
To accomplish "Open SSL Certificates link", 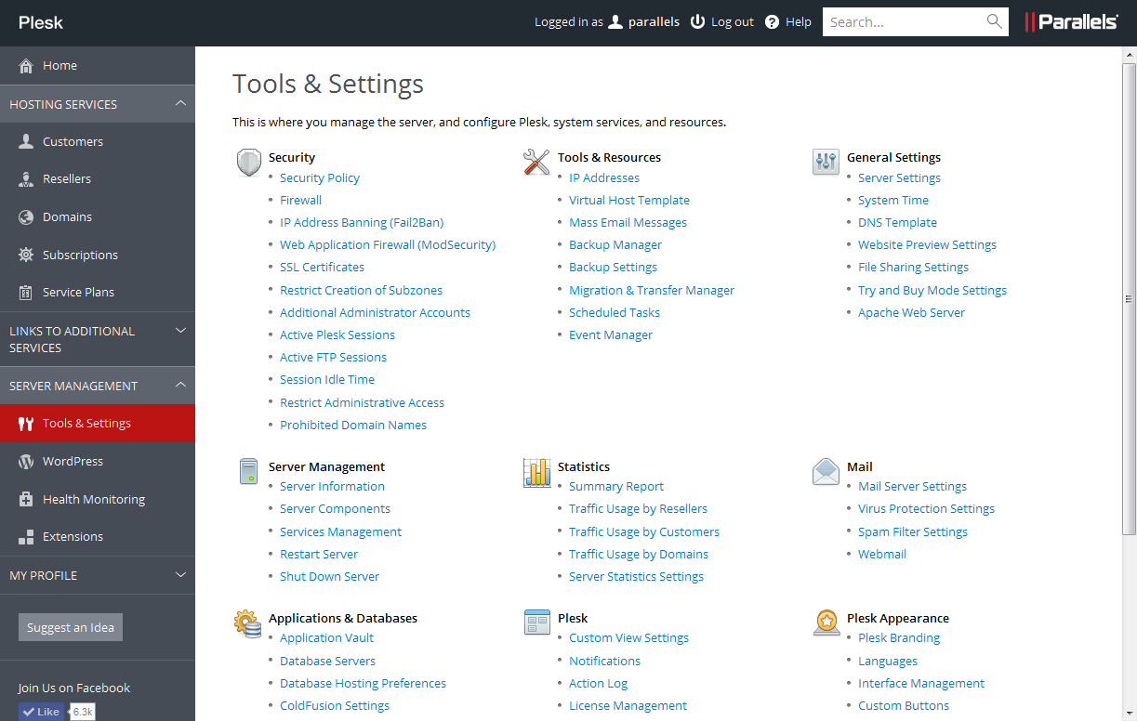I will (322, 267).
